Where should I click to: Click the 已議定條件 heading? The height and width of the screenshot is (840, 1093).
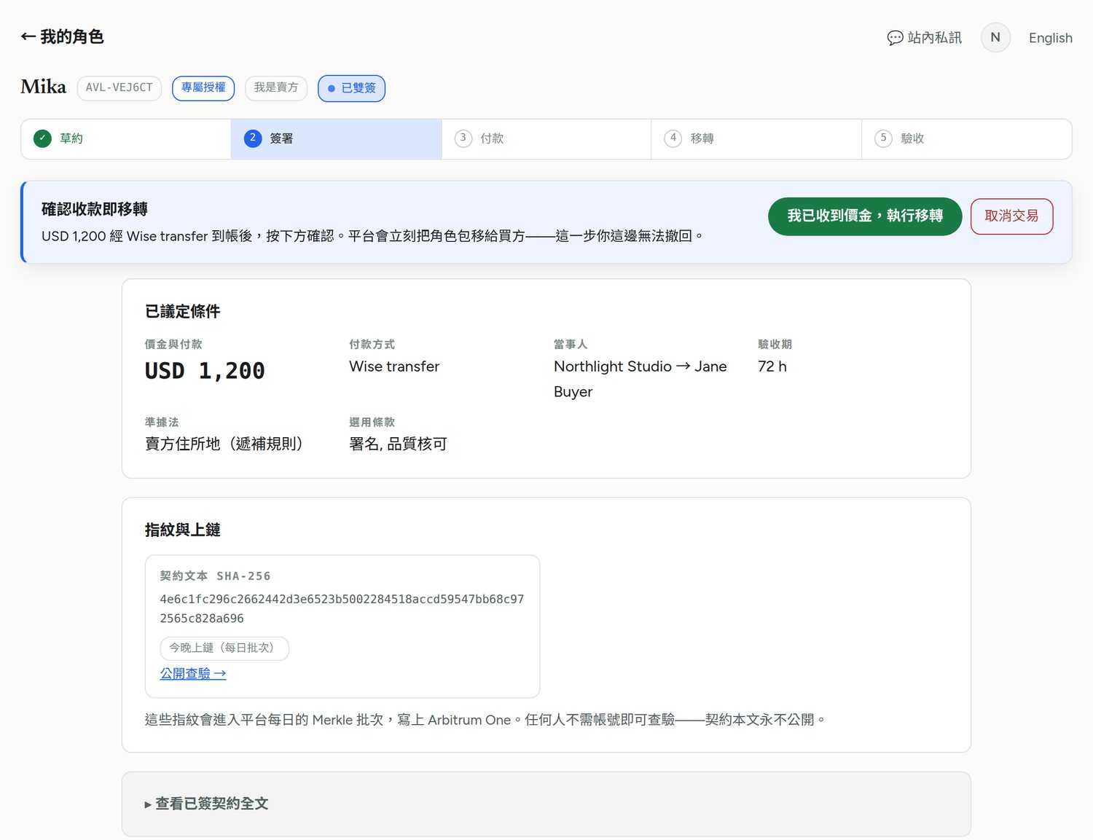183,312
